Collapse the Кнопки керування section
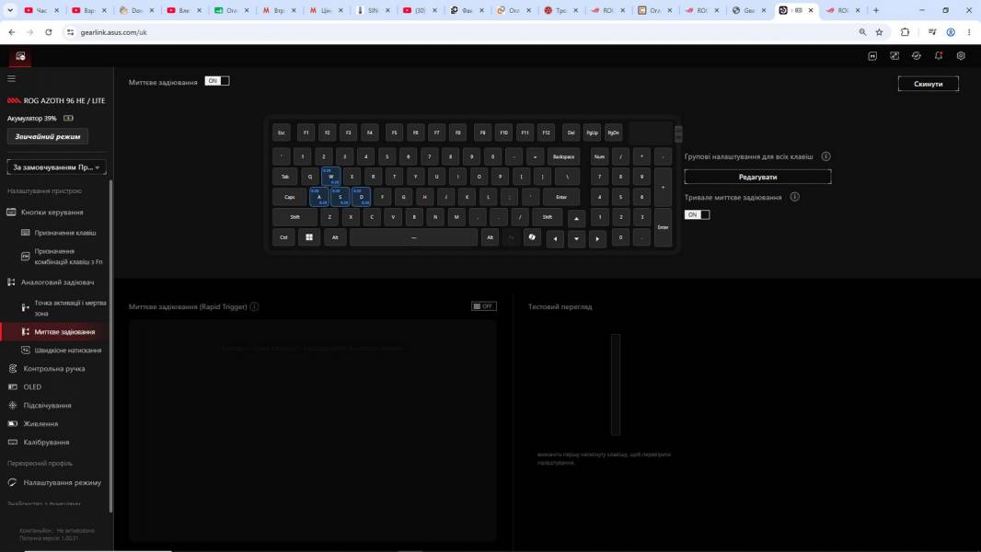This screenshot has width=981, height=552. point(52,212)
